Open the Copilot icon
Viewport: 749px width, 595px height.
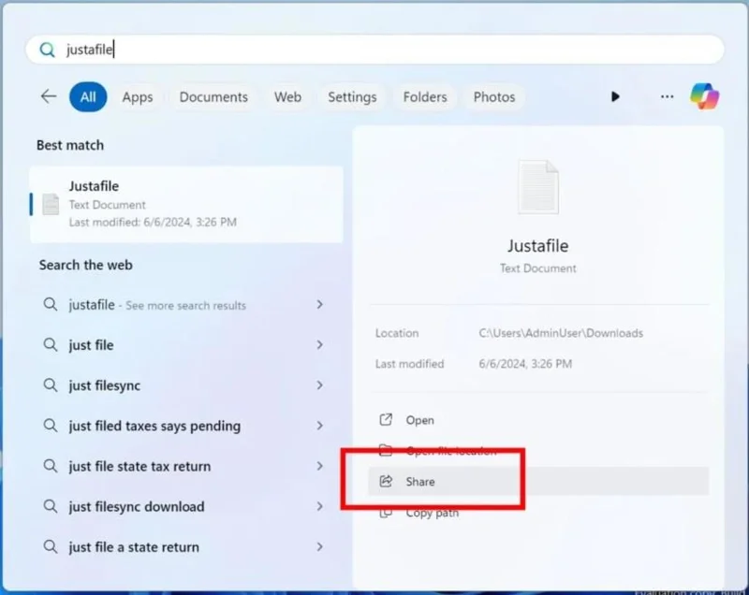pos(705,96)
